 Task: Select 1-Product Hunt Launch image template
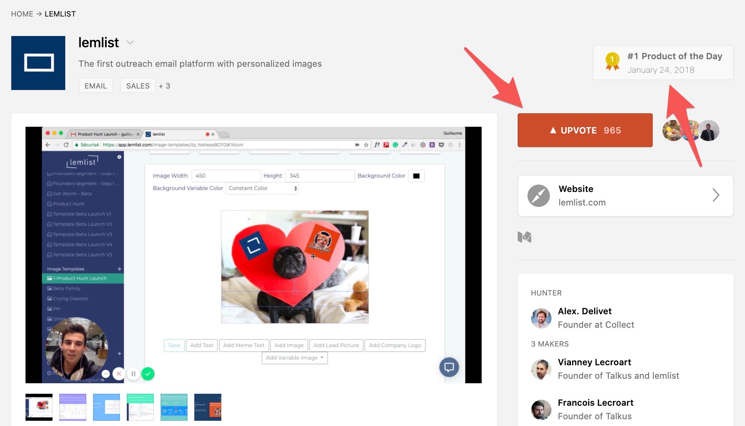pyautogui.click(x=83, y=278)
